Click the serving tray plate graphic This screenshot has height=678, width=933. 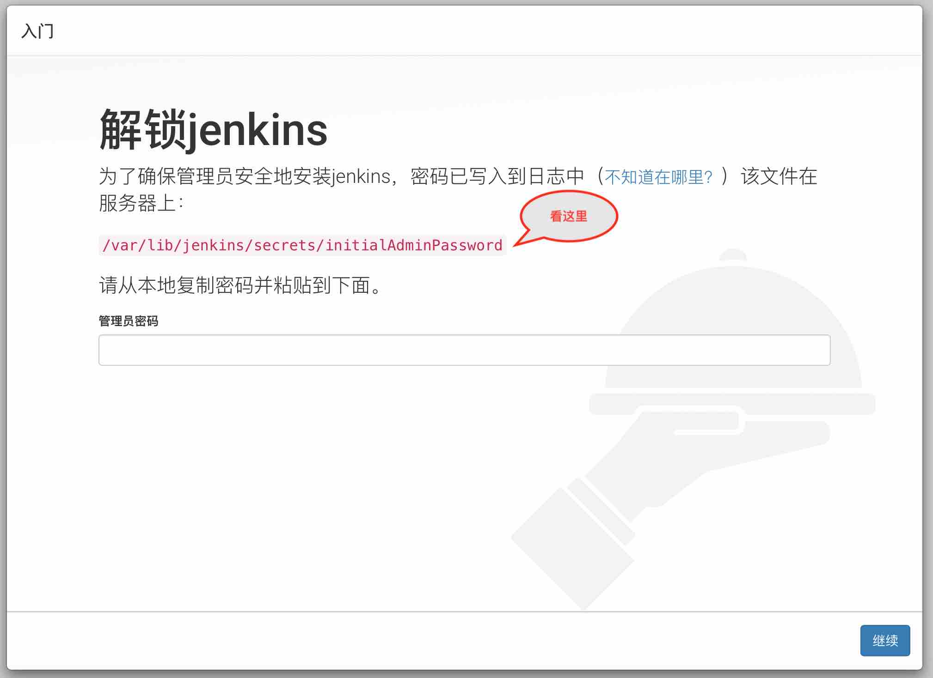pos(732,404)
